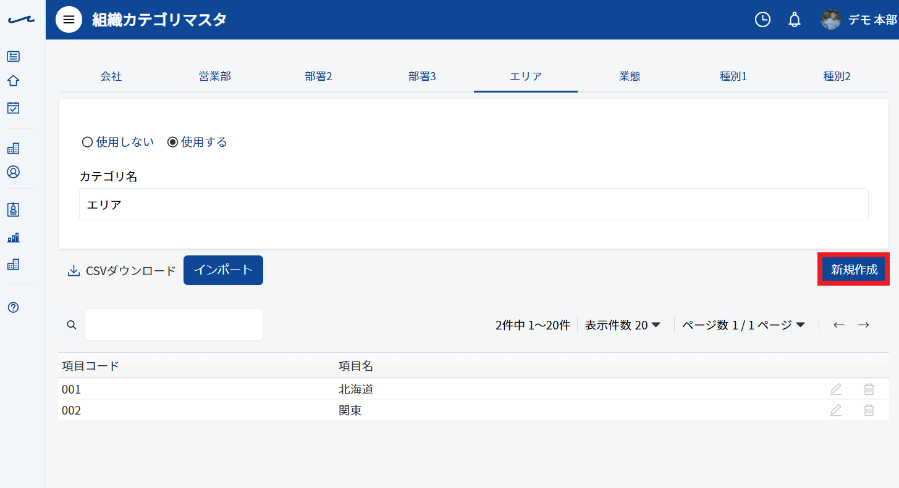Open the ID badge sidebar icon
Viewport: 899px width, 488px height.
click(14, 210)
